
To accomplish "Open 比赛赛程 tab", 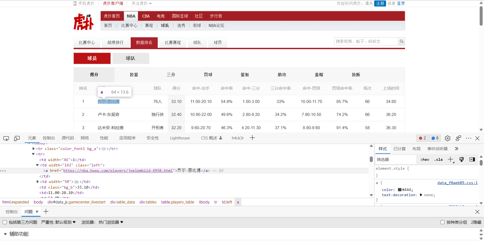I will (173, 43).
